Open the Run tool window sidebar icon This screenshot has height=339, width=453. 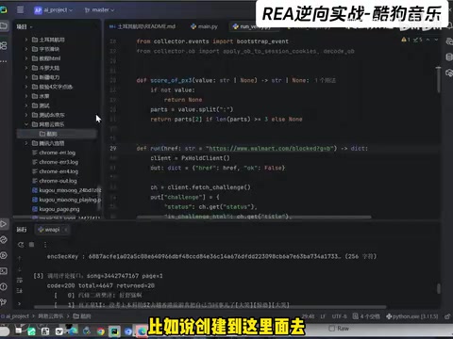[4, 224]
